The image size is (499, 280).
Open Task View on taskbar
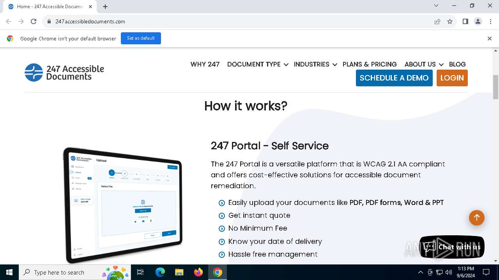(x=140, y=272)
